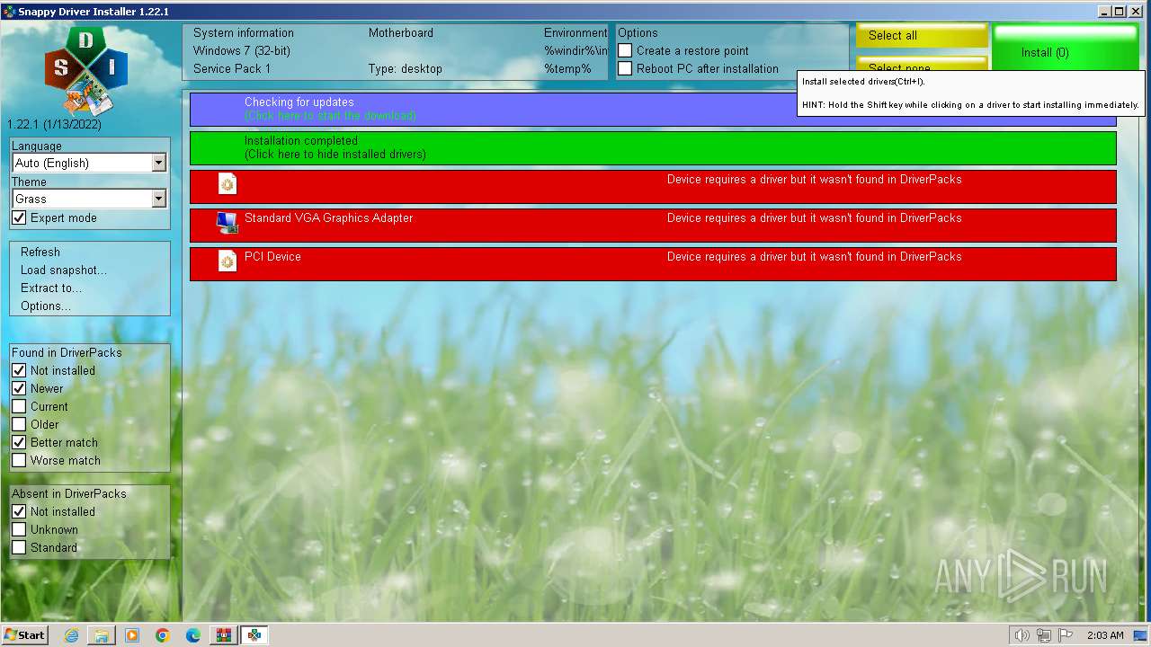Click Load snapshot... in the sidebar

pos(63,270)
